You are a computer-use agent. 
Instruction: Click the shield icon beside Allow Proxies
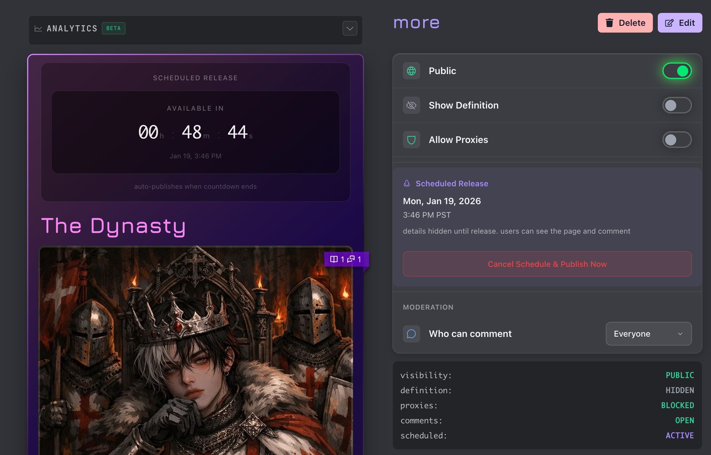point(411,140)
